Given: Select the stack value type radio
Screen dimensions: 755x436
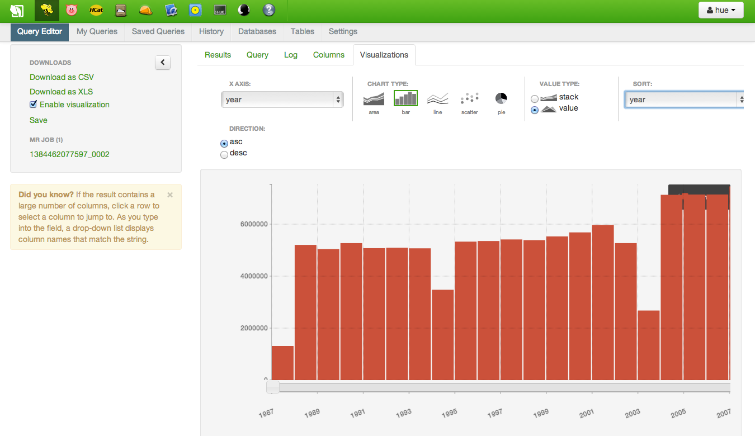Looking at the screenshot, I should click(535, 98).
